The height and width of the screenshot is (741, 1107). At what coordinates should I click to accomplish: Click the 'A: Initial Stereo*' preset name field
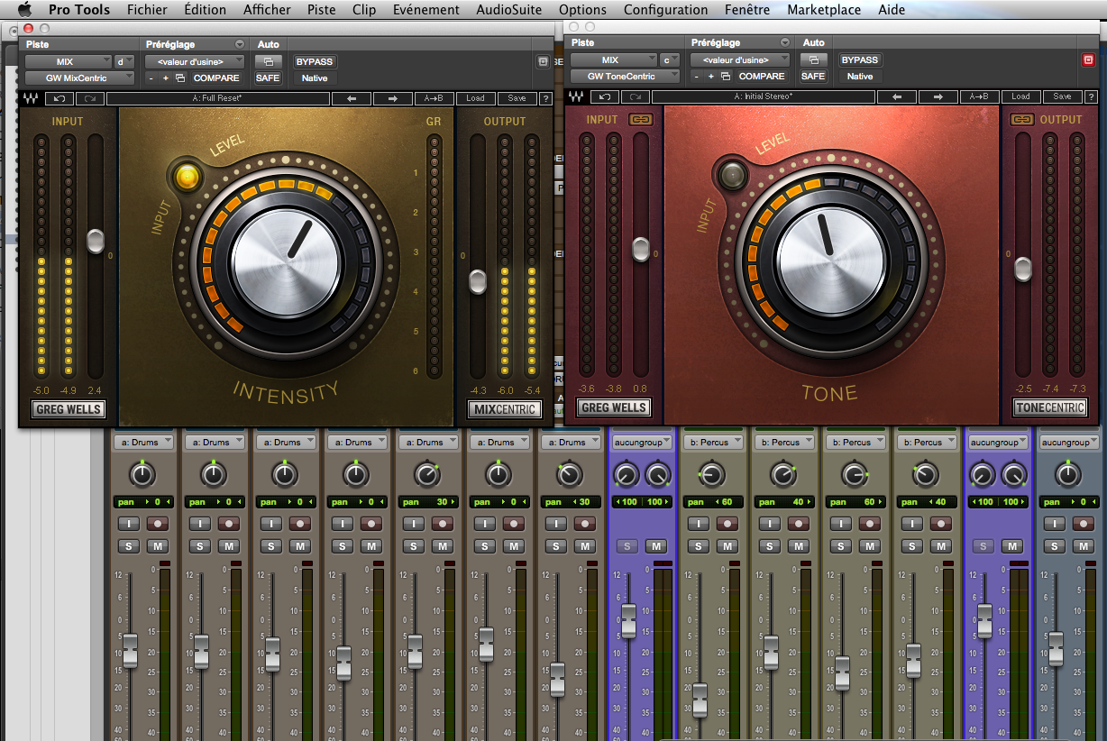763,96
